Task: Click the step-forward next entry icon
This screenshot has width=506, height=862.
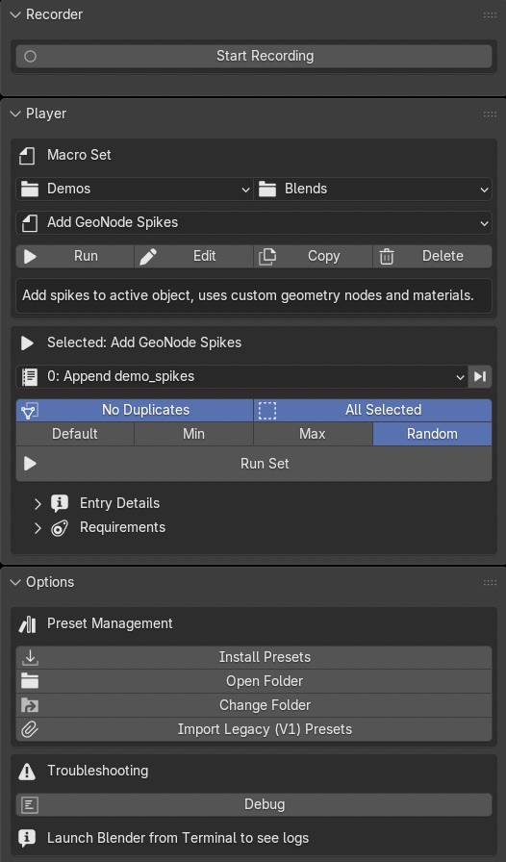Action: point(480,376)
